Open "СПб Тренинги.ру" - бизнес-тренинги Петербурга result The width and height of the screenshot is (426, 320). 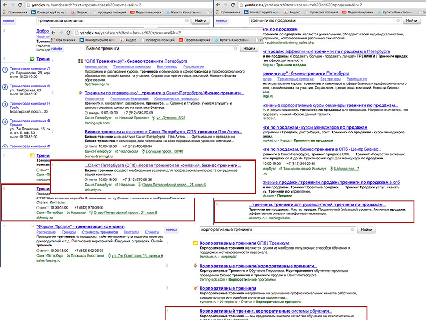(136, 61)
